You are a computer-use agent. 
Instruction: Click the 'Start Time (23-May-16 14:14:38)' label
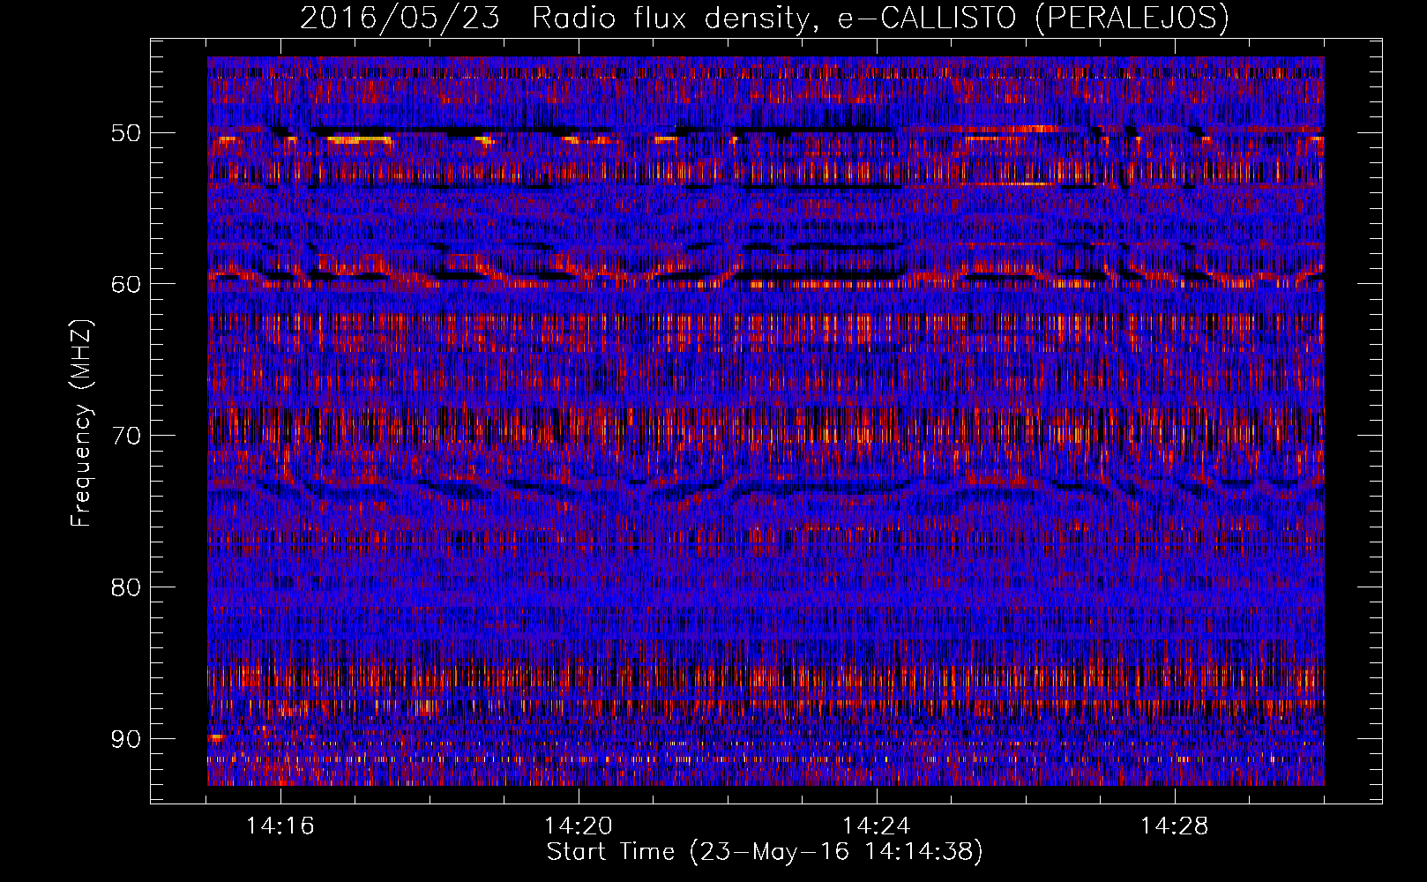765,852
